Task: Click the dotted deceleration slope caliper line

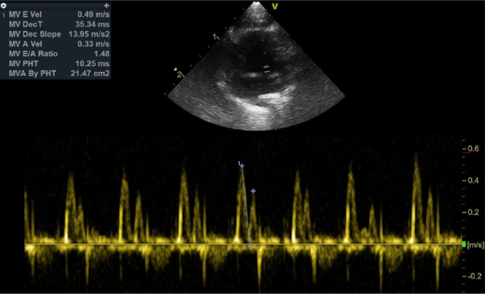Action: [246, 206]
